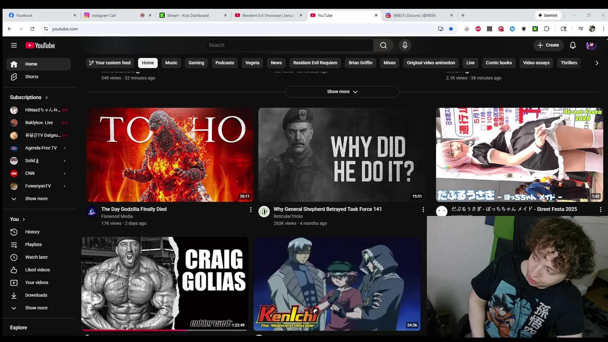Open a new browser tab

pyautogui.click(x=463, y=15)
